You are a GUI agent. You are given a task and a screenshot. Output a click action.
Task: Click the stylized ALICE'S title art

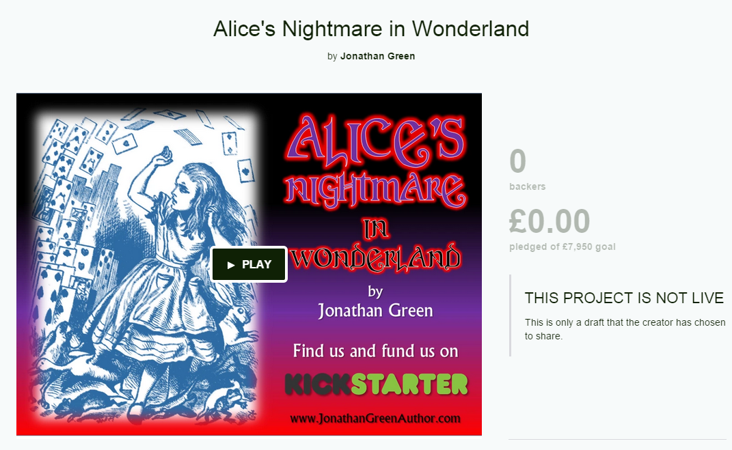point(376,141)
